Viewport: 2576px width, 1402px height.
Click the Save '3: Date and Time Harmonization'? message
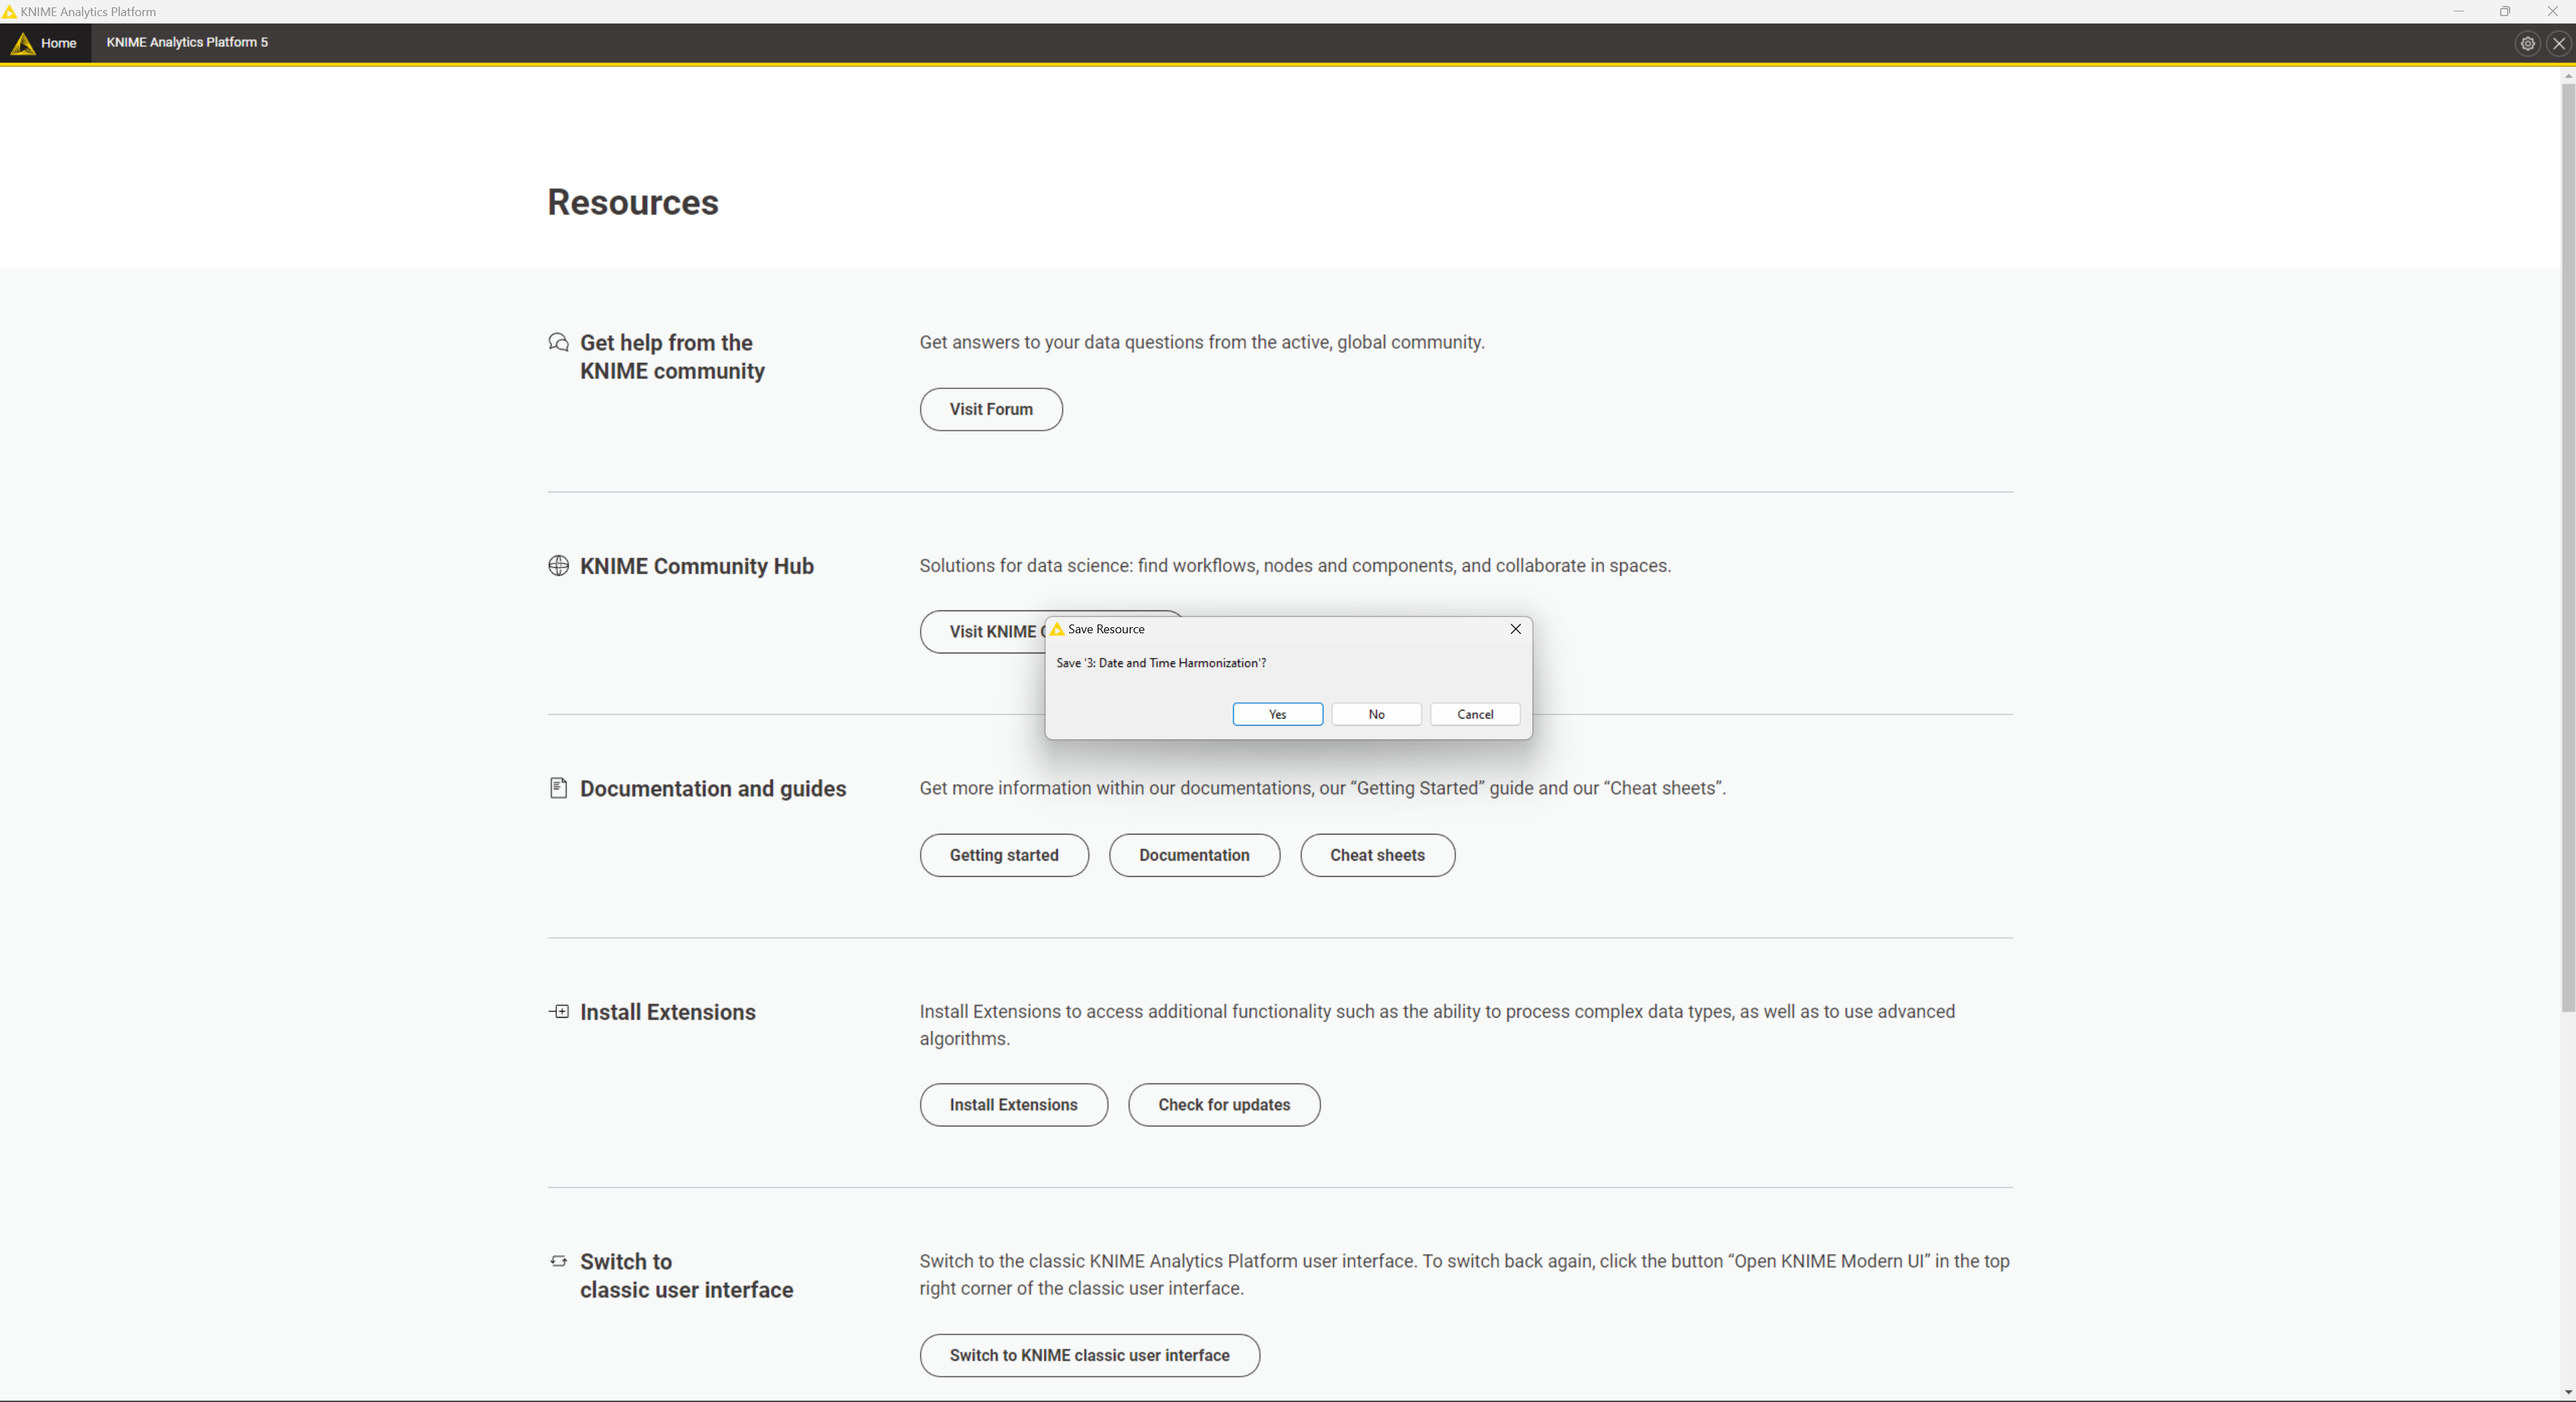1160,663
